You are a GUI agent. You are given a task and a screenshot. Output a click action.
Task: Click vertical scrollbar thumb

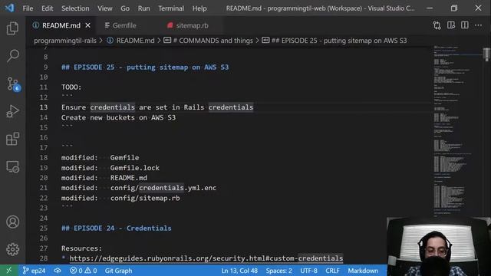tap(486, 54)
